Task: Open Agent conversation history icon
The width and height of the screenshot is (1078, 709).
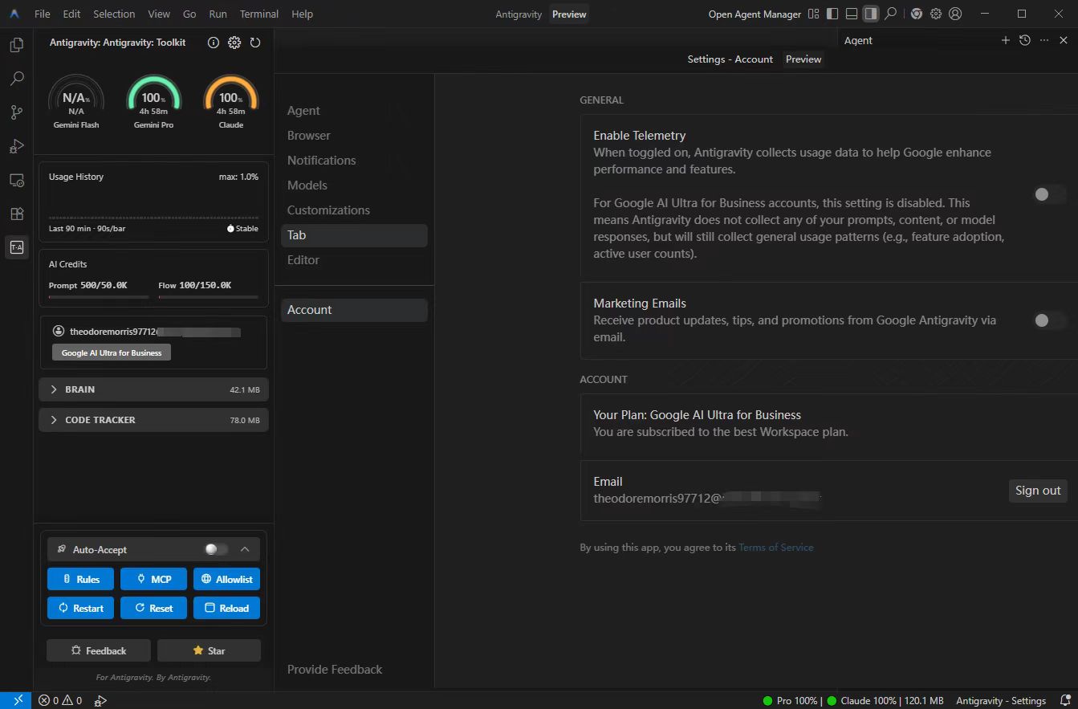Action: [1025, 40]
